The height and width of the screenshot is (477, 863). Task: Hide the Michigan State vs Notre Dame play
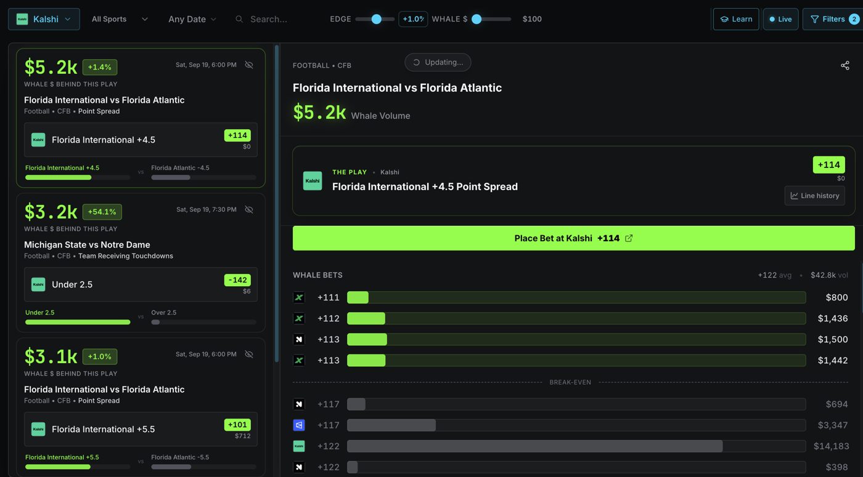(x=249, y=209)
